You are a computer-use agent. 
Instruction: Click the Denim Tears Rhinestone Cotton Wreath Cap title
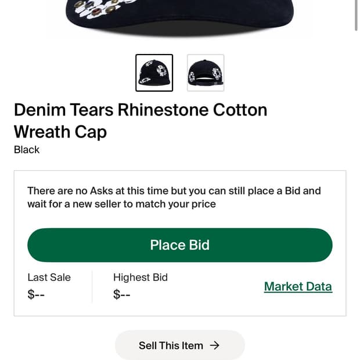point(141,120)
